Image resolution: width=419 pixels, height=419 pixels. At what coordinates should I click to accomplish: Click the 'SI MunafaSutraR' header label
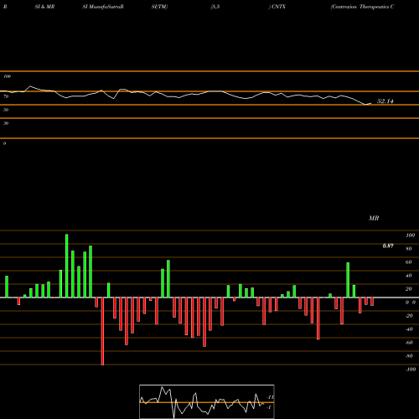[103, 7]
